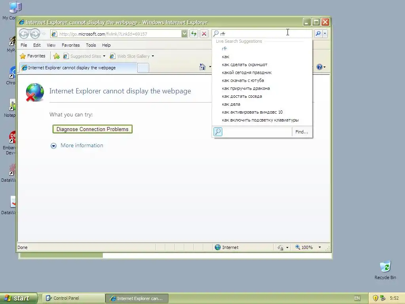405x304 pixels.
Task: Open dropdown arrow beside Help icon
Action: click(x=324, y=67)
